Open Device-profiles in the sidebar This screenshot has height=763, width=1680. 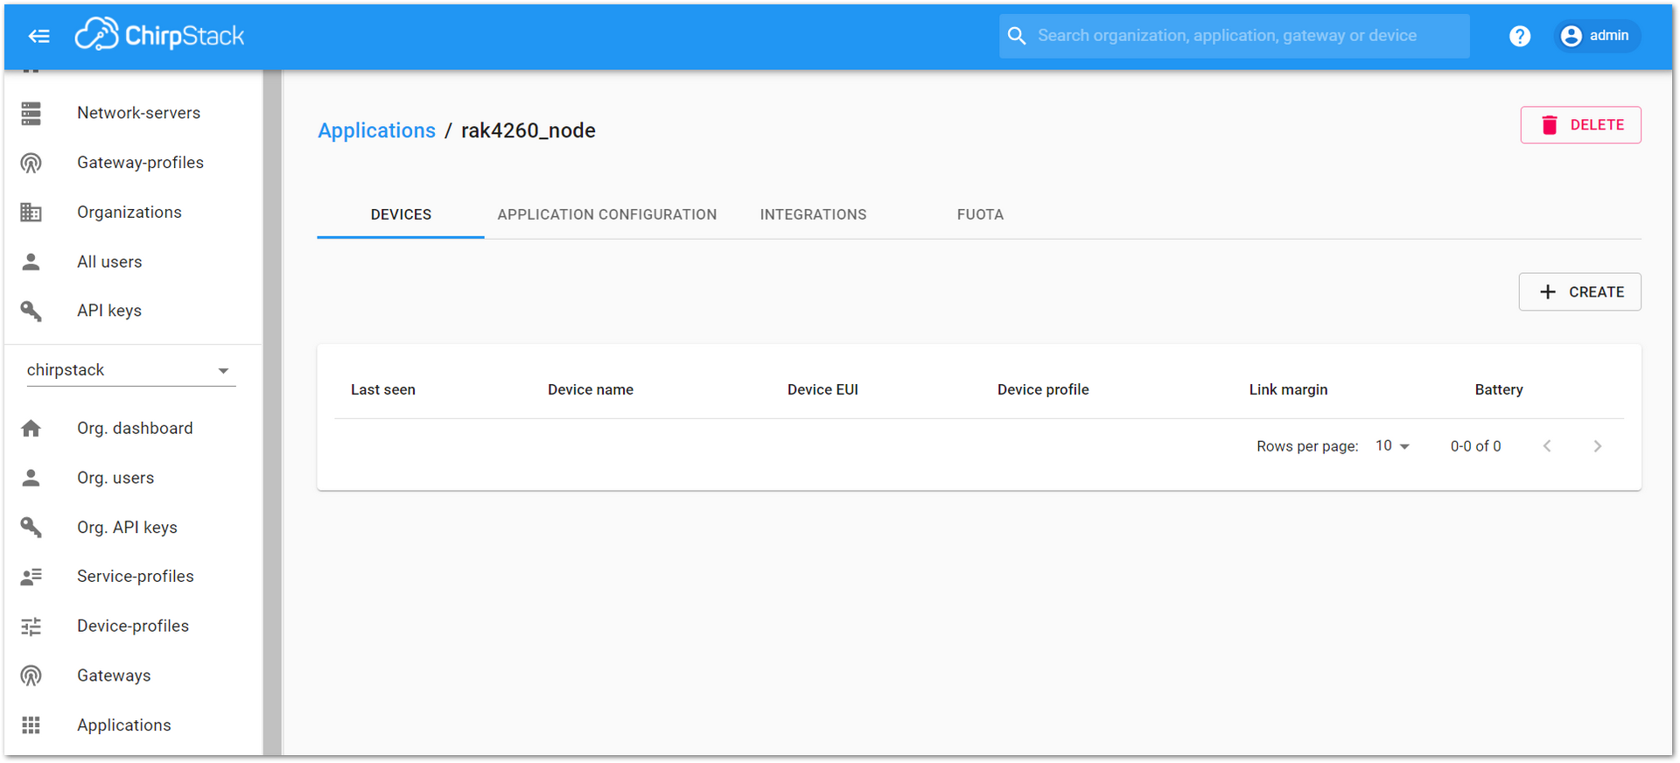click(x=133, y=626)
